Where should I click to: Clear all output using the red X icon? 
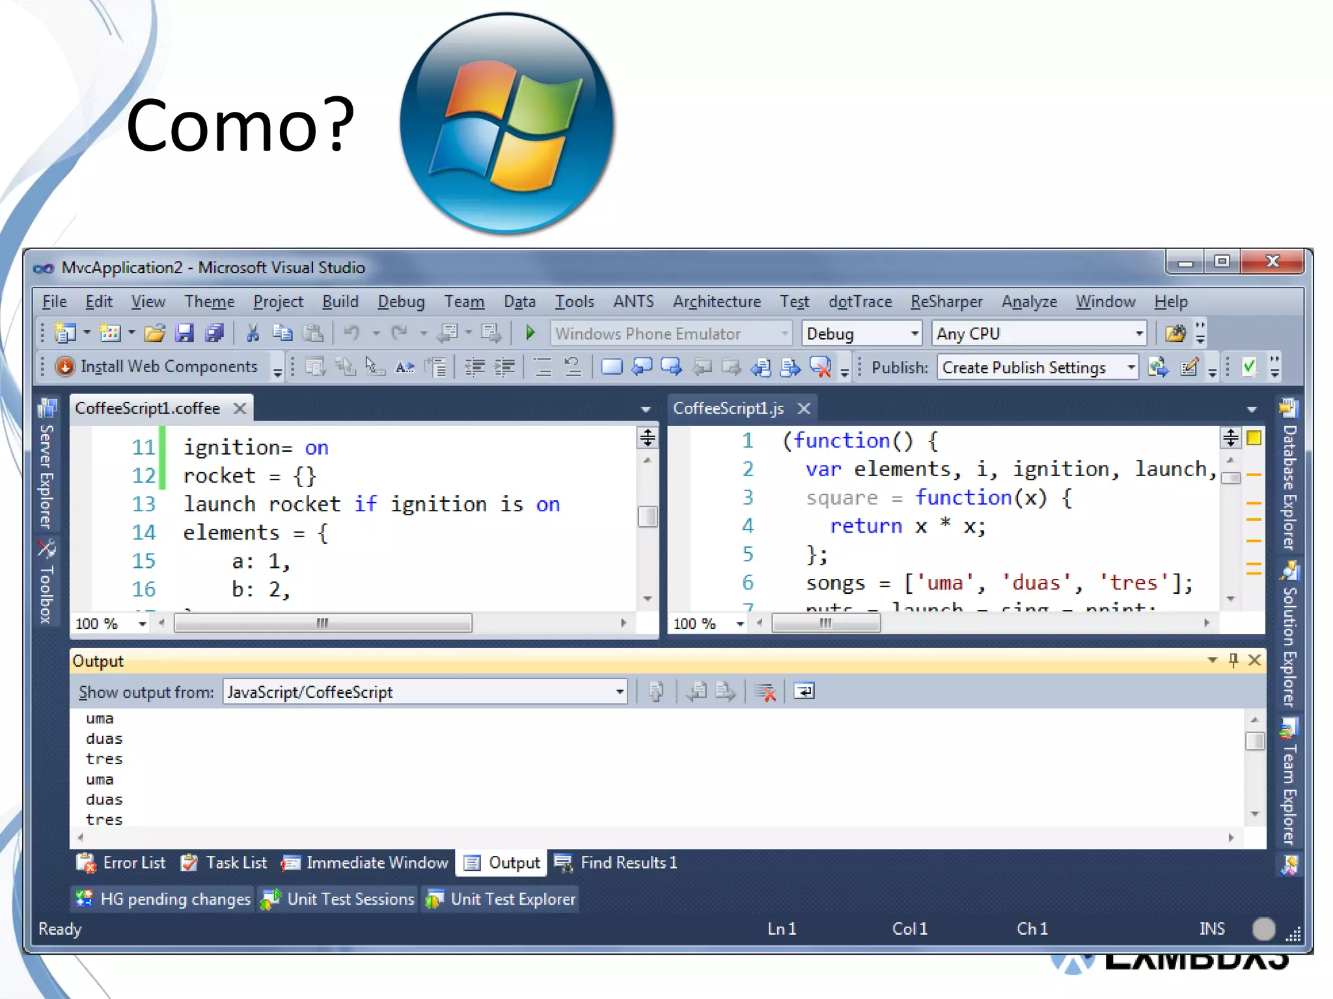[x=765, y=692]
